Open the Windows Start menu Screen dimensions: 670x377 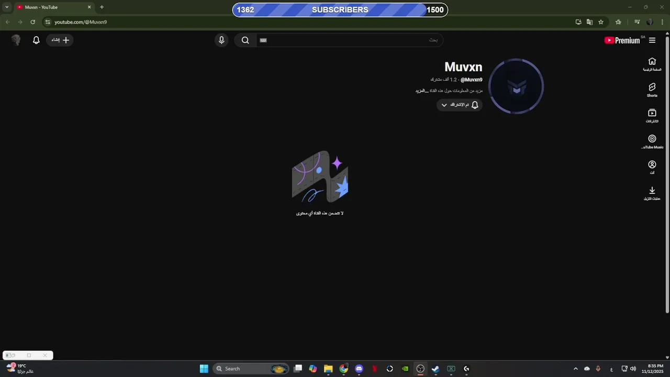(204, 369)
